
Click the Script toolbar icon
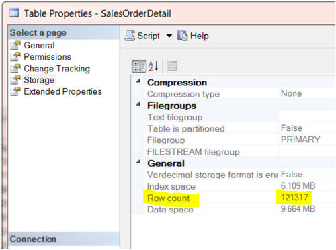coord(130,36)
